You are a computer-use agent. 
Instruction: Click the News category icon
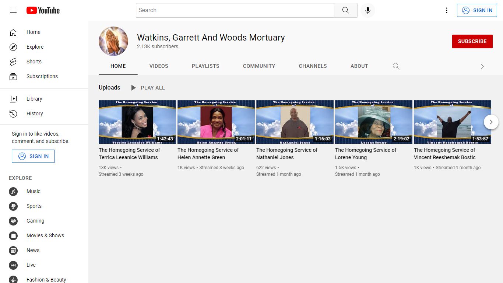tap(13, 251)
